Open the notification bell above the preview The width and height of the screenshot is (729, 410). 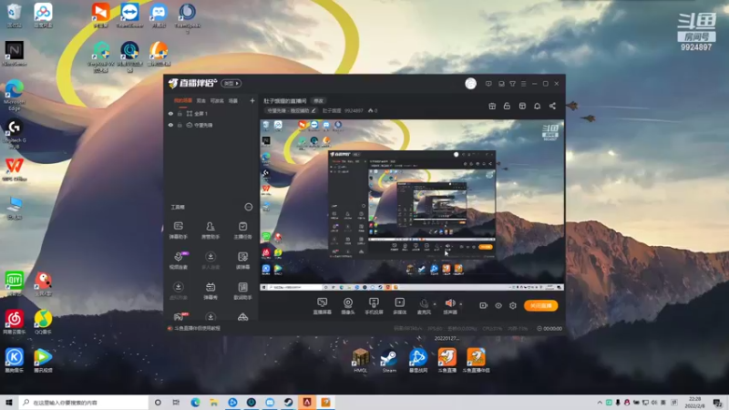tap(537, 106)
